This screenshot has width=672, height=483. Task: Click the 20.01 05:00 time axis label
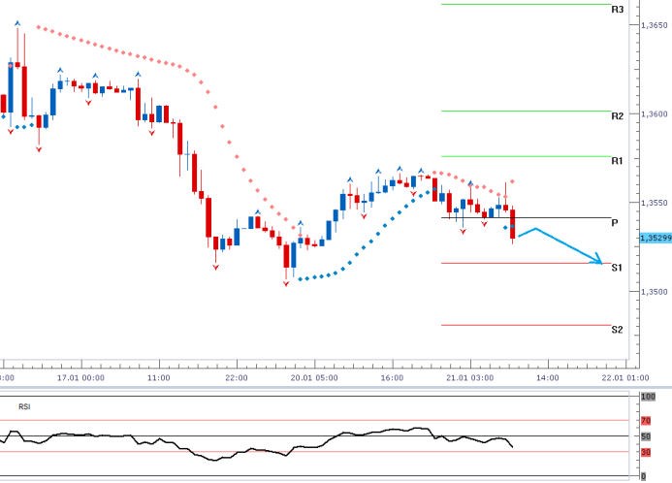tap(314, 378)
